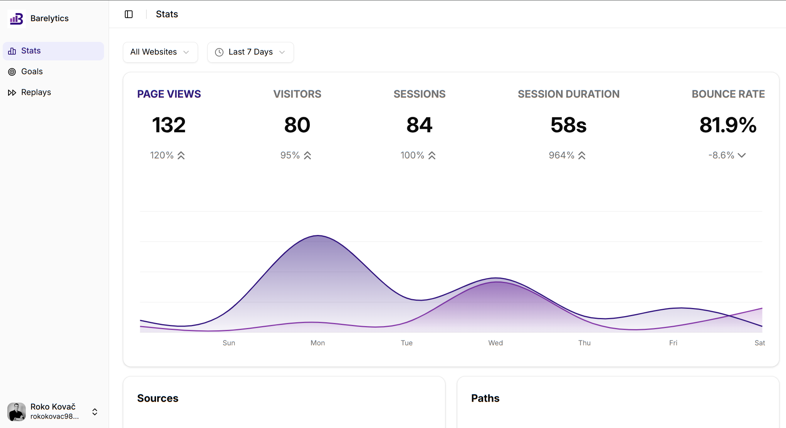Click the clock icon in date filter

tap(219, 52)
